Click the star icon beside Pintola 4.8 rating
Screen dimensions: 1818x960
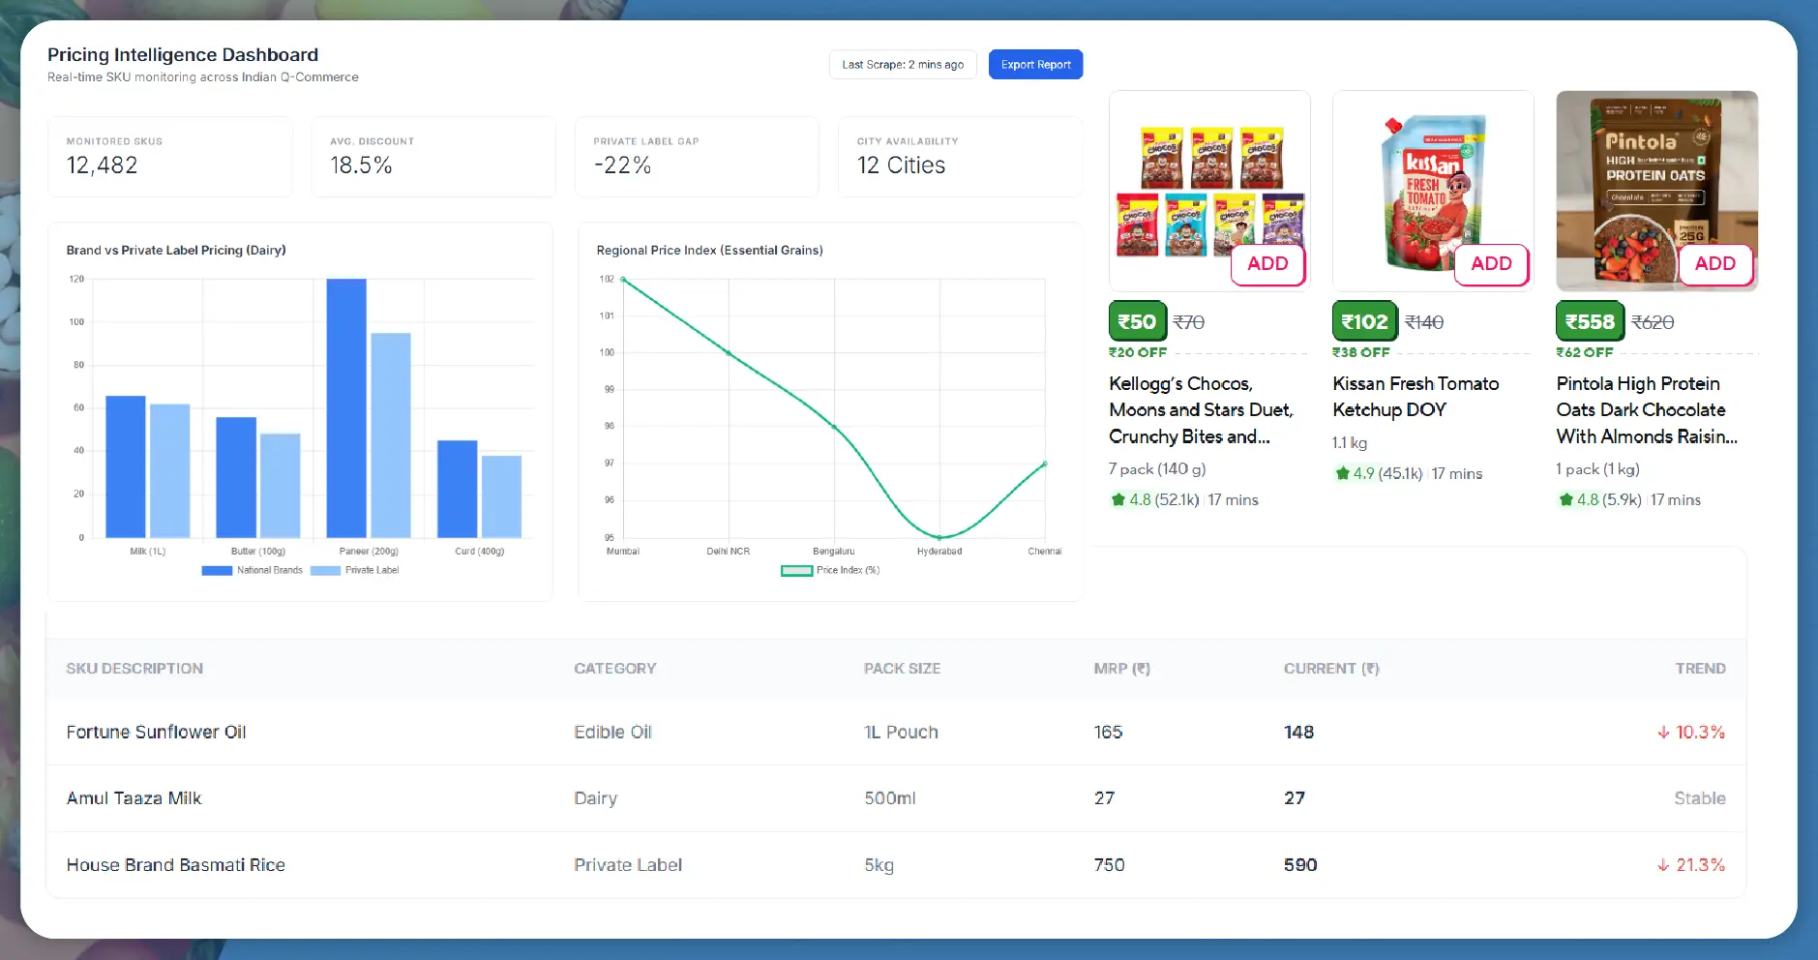pos(1565,500)
